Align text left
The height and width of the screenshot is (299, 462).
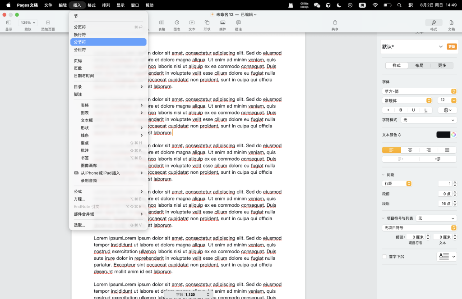(x=391, y=150)
